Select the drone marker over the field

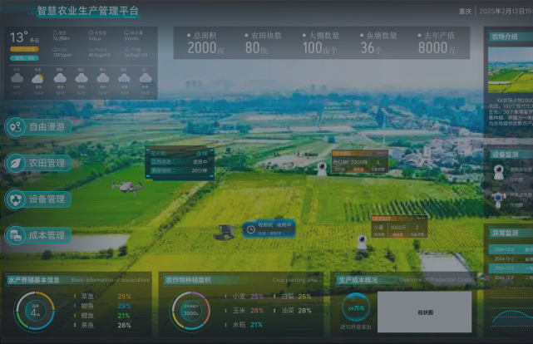(126, 187)
